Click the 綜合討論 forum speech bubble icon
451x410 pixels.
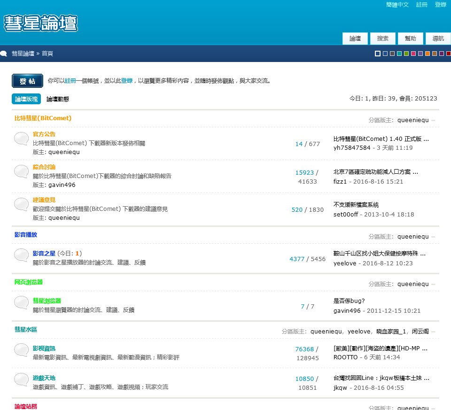[21, 171]
